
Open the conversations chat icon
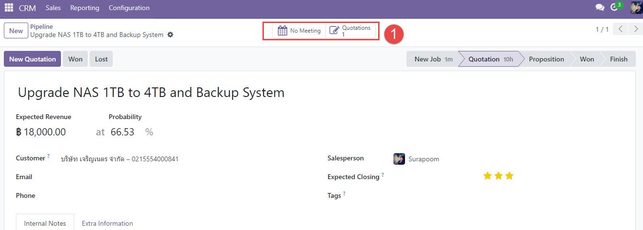pos(599,8)
